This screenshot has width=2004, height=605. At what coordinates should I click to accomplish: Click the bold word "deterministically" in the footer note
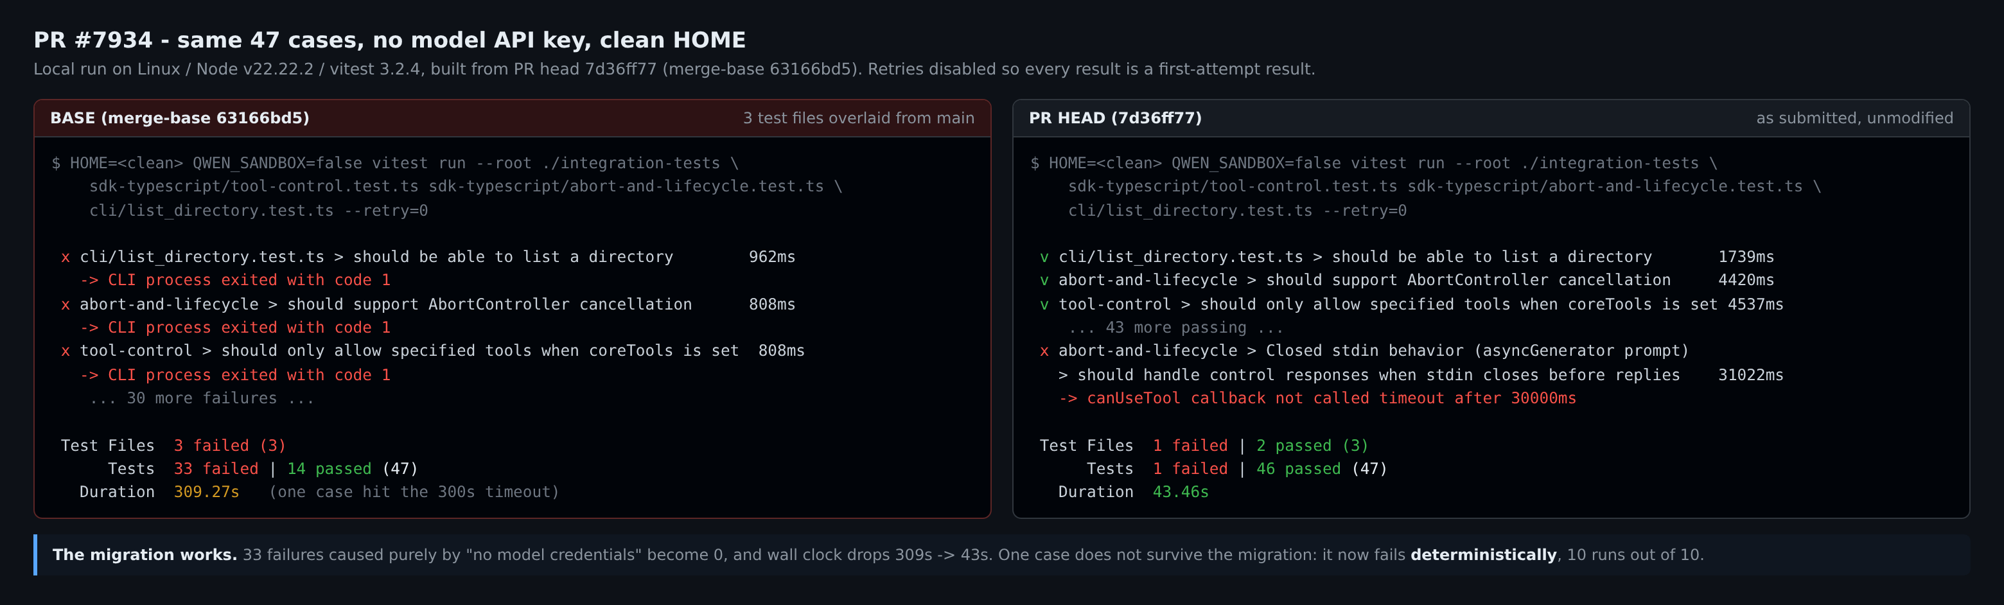[1484, 556]
